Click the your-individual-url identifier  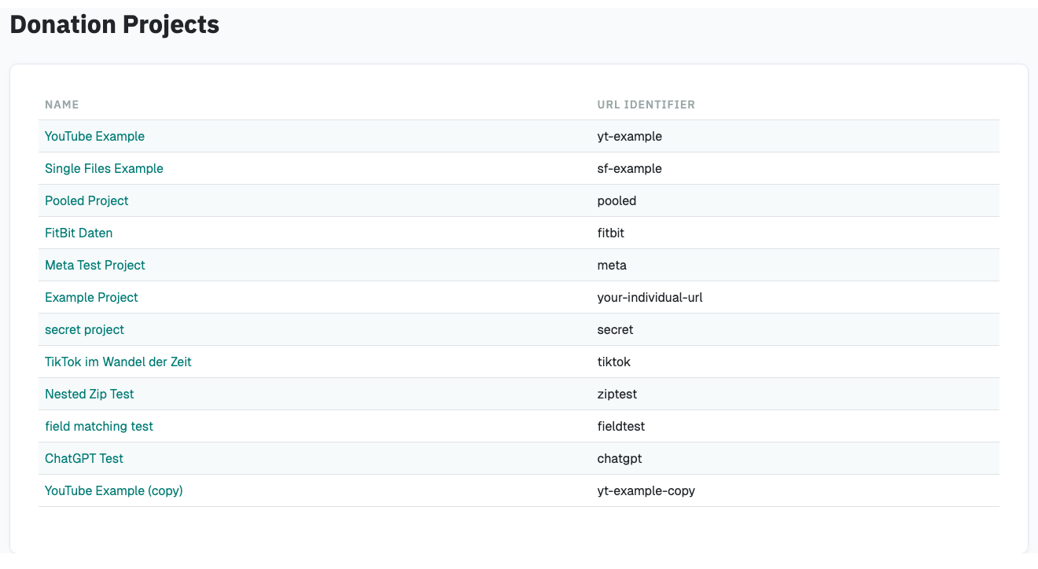(x=650, y=297)
